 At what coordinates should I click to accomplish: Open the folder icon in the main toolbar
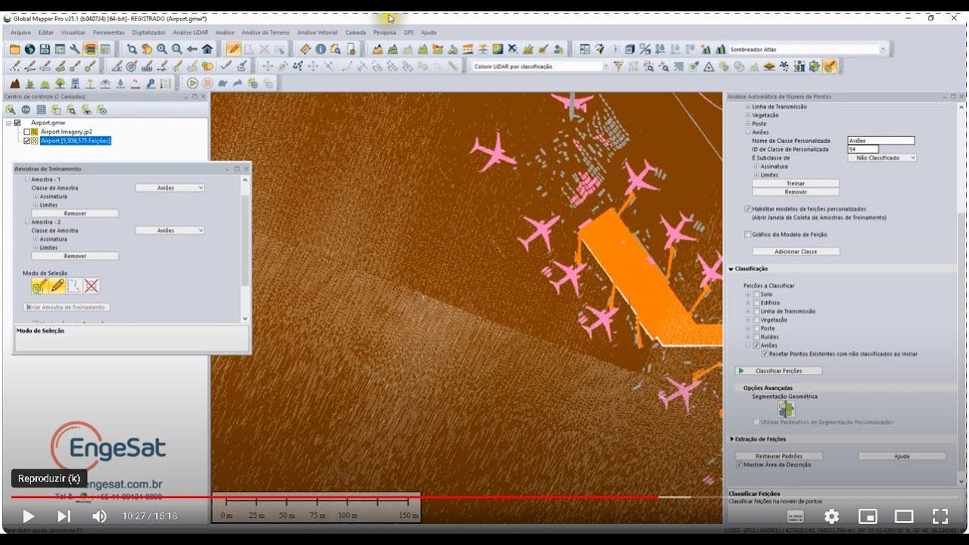pyautogui.click(x=14, y=49)
